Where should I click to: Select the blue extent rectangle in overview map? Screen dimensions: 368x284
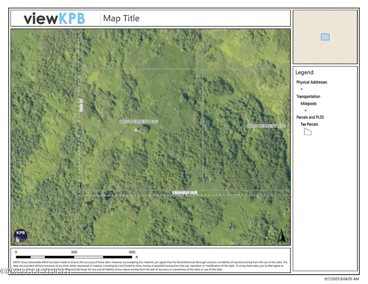click(325, 37)
